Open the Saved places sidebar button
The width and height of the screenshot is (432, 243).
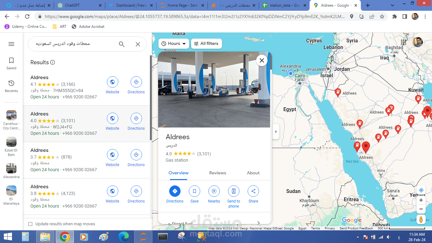click(11, 63)
